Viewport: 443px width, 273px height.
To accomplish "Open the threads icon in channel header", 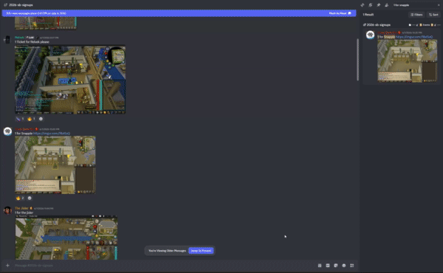I will (363, 5).
